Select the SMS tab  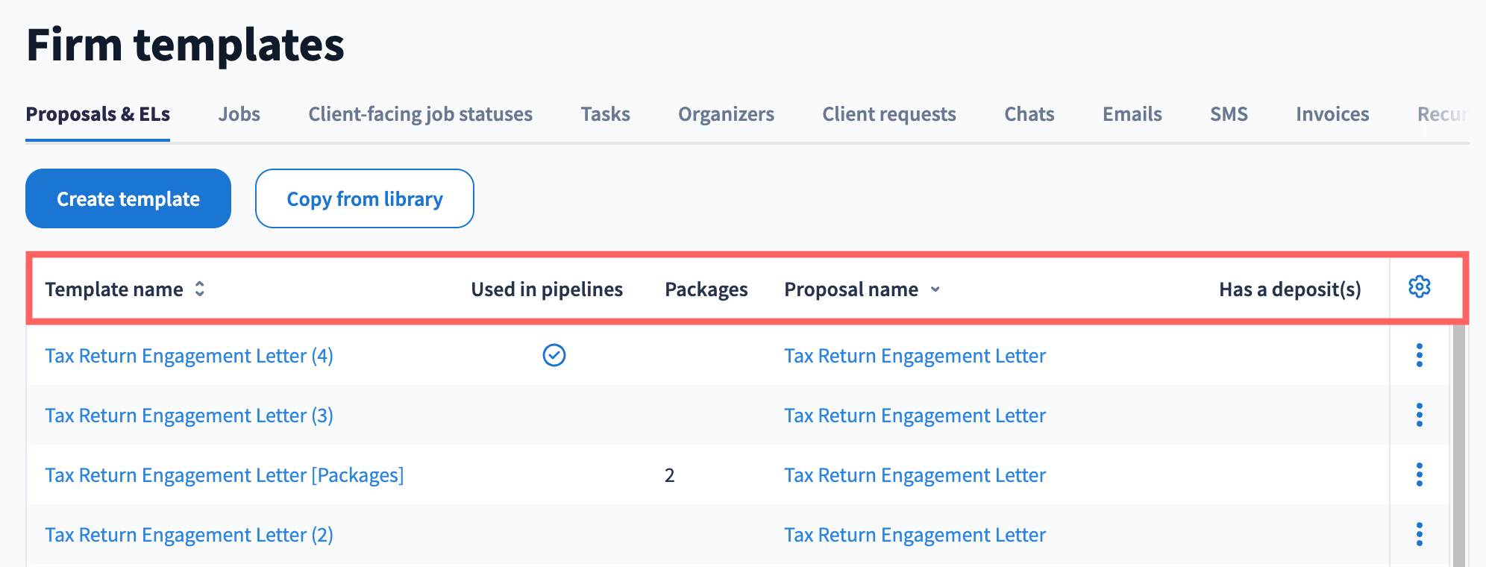[1229, 114]
